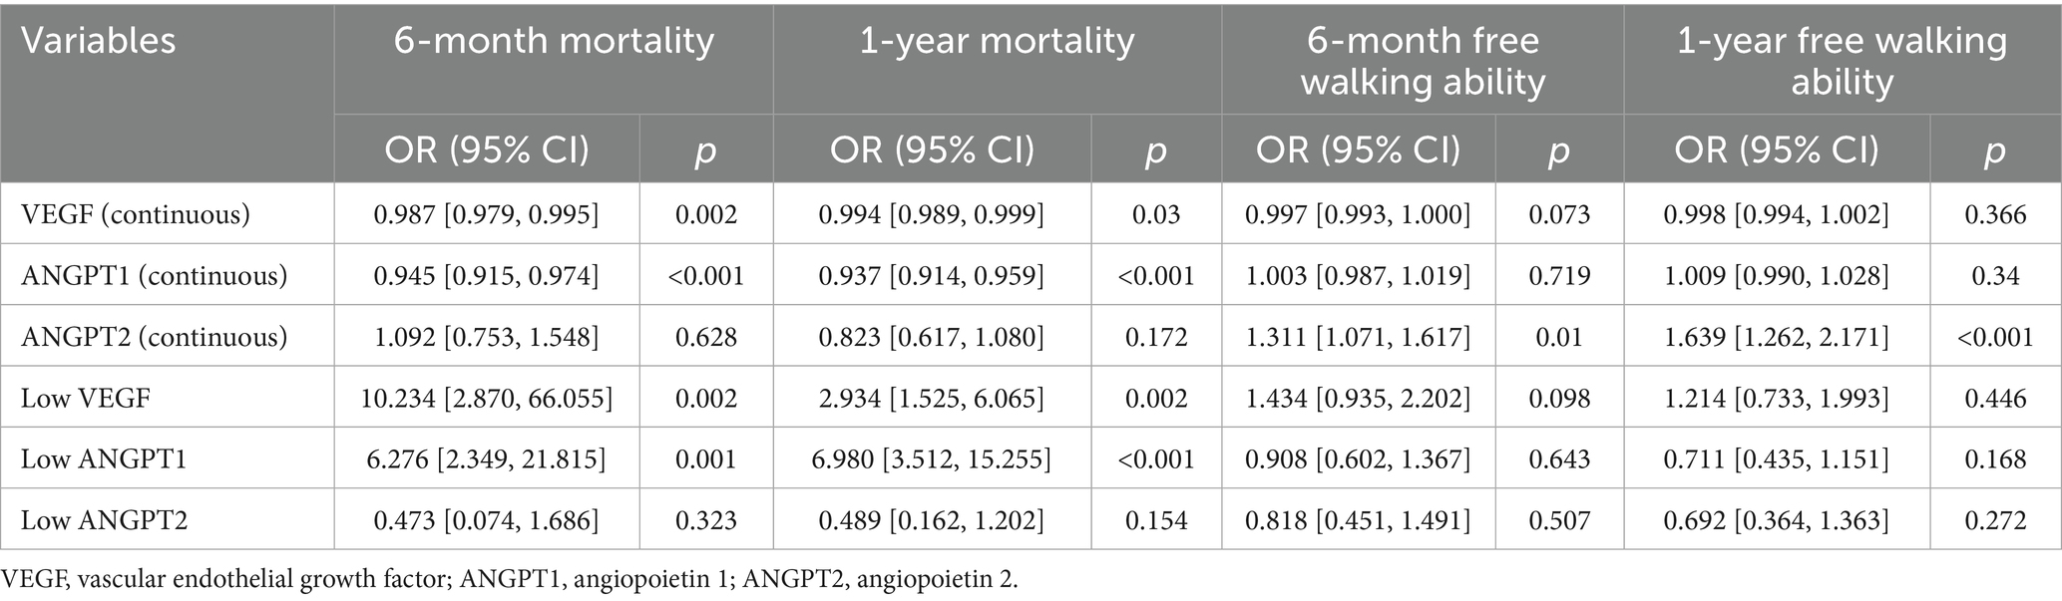Select the 6-month mortality header cell
The height and width of the screenshot is (601, 2062).
554,41
